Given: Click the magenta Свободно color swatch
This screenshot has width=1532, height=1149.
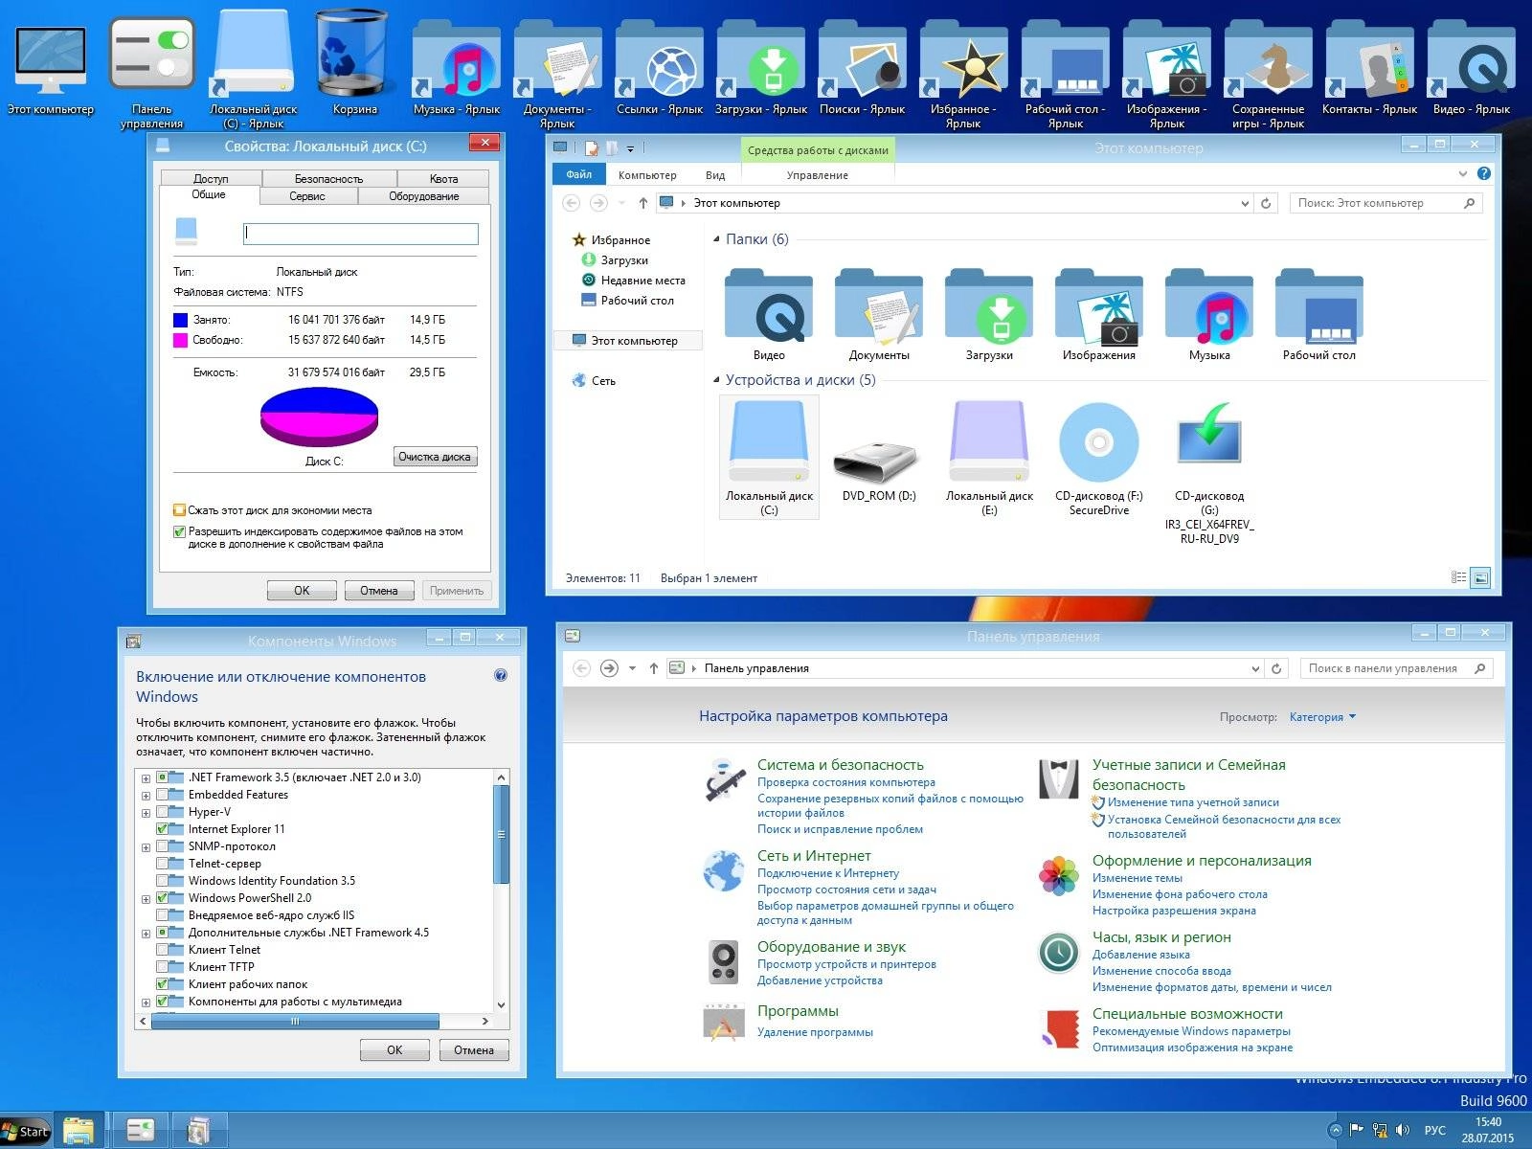Looking at the screenshot, I should (x=180, y=340).
